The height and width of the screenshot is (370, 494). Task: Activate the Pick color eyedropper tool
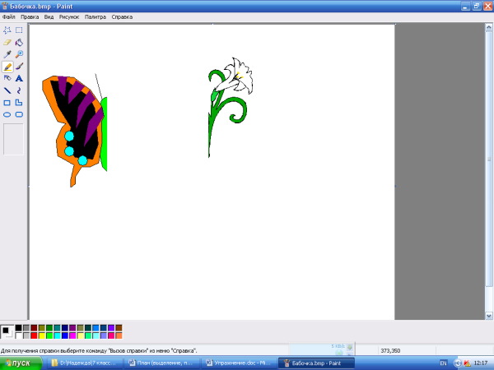(7, 54)
